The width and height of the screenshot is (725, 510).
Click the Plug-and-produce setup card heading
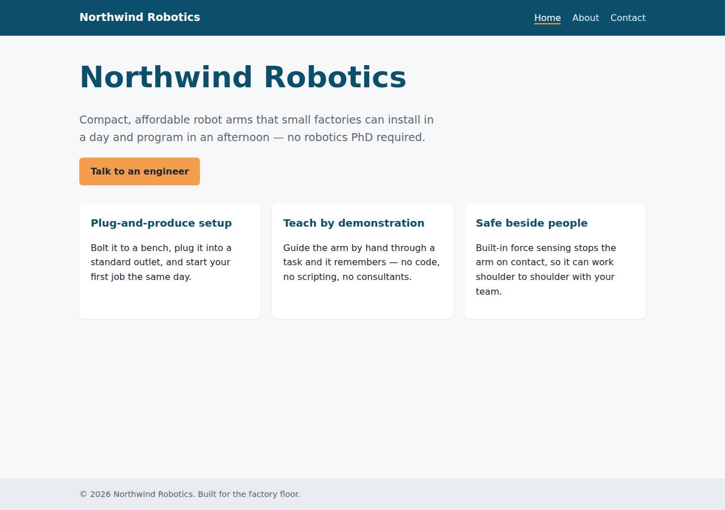161,223
